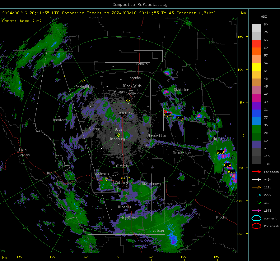Image resolution: width=280 pixels, height=261 pixels.
Task: Click the yellow diamond marker above RockyMH
Action: [x=83, y=81]
